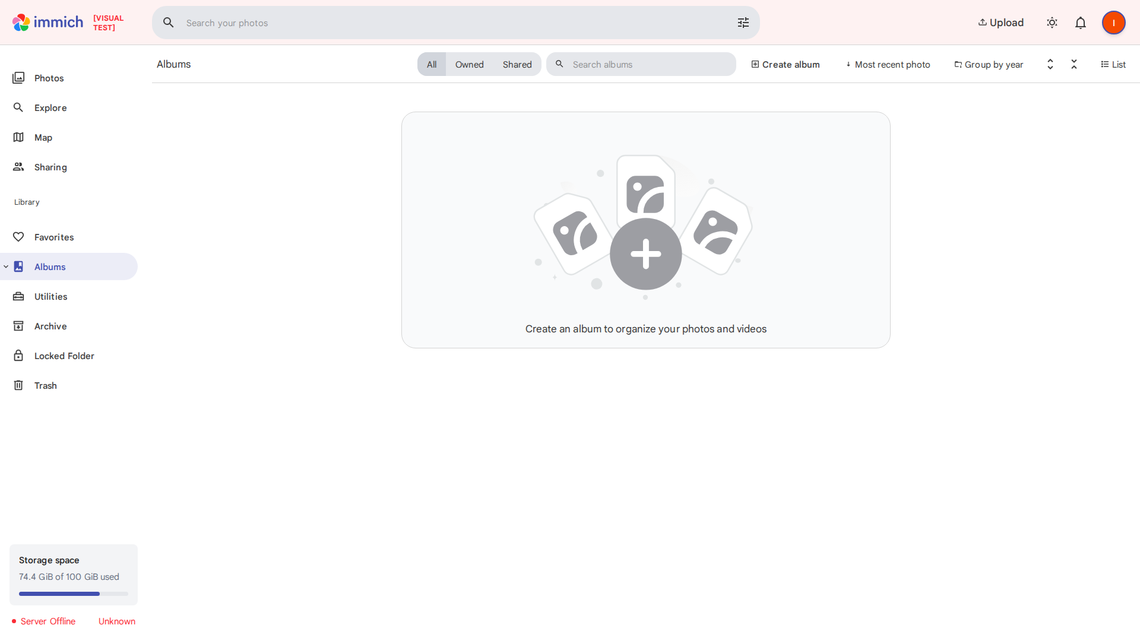The image size is (1140, 641).
Task: Open the Trash section
Action: [45, 385]
